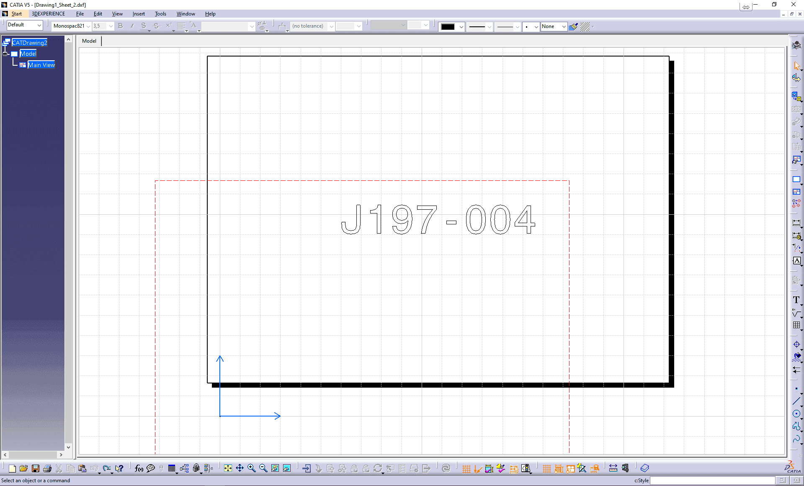Screen dimensions: 804x486
Task: Click the tree panel vertical scrollbar down arrow
Action: 68,447
